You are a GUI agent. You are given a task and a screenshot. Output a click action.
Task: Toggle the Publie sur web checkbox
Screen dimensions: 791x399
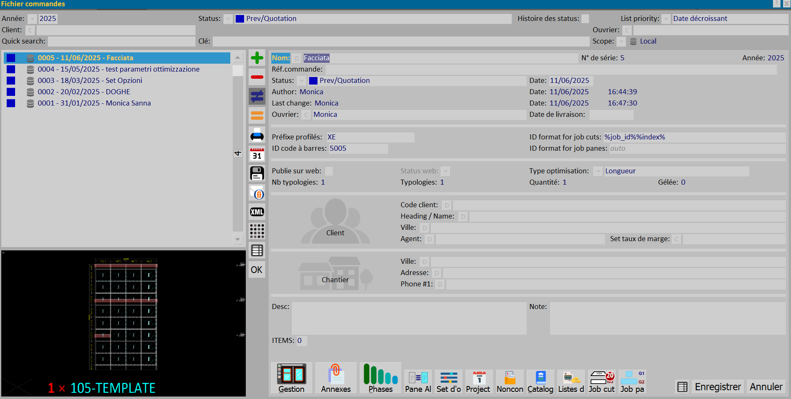pyautogui.click(x=329, y=171)
